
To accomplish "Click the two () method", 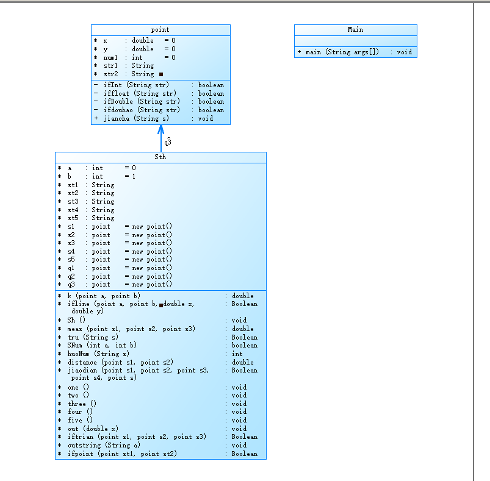I will click(152, 396).
